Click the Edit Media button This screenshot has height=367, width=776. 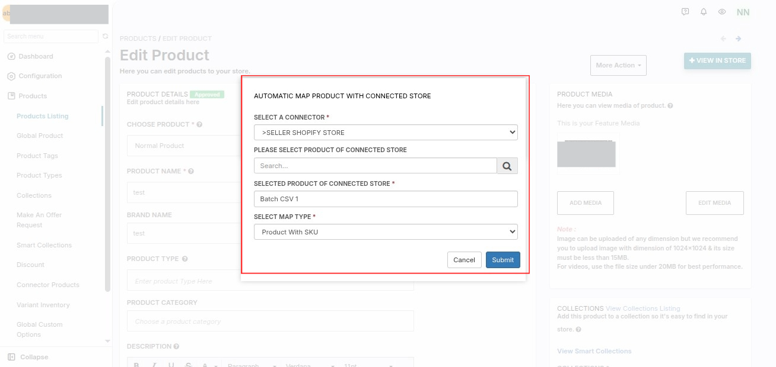714,203
